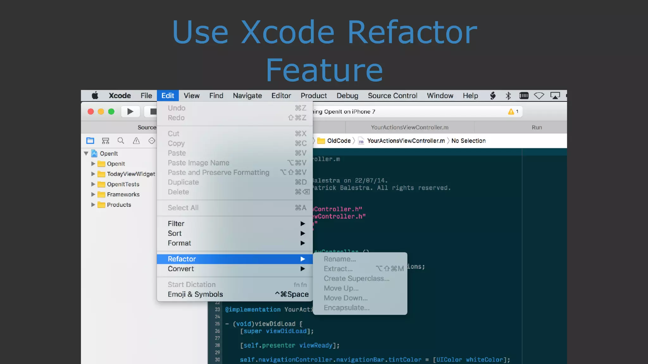
Task: Open the View menu
Action: pos(191,95)
